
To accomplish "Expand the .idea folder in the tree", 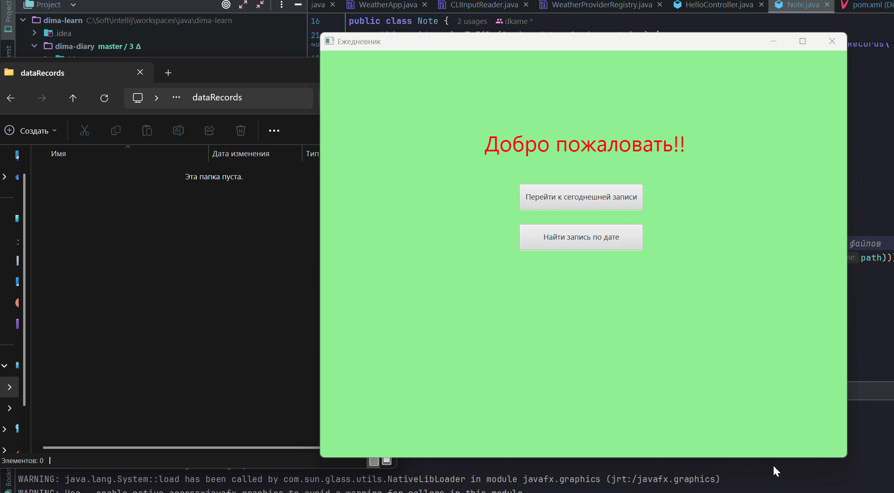I will (x=34, y=33).
